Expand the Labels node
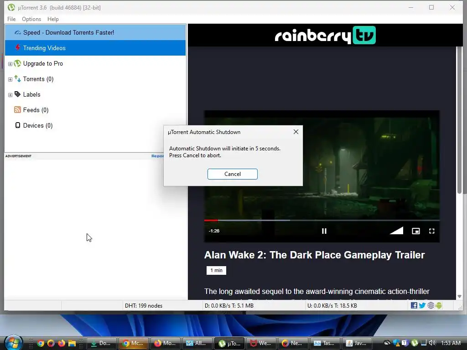This screenshot has height=350, width=467. tap(10, 95)
